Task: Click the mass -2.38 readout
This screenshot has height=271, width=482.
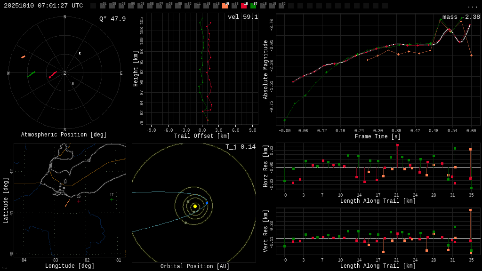Action: 461,17
